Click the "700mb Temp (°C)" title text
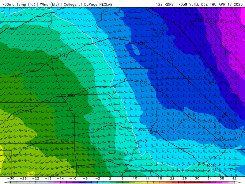 pyautogui.click(x=19, y=4)
